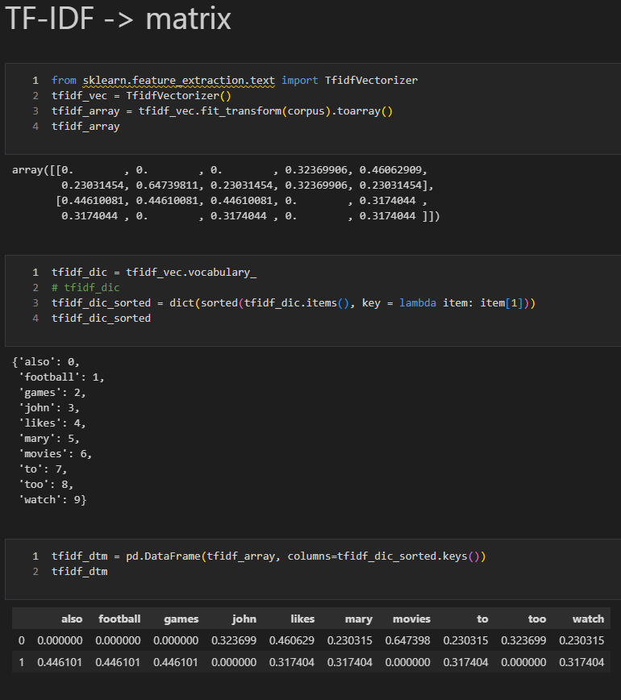Select the 'football': 1 dictionary entry
The height and width of the screenshot is (700, 621).
tap(61, 377)
